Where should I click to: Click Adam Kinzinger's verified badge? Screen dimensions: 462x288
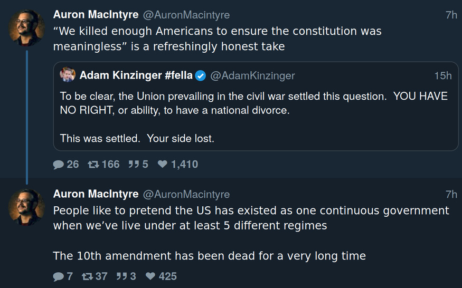[x=201, y=76]
